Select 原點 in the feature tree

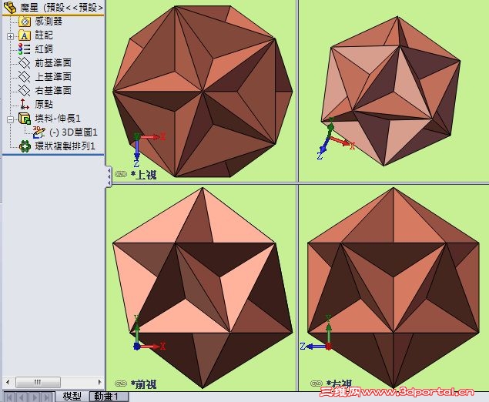44,104
